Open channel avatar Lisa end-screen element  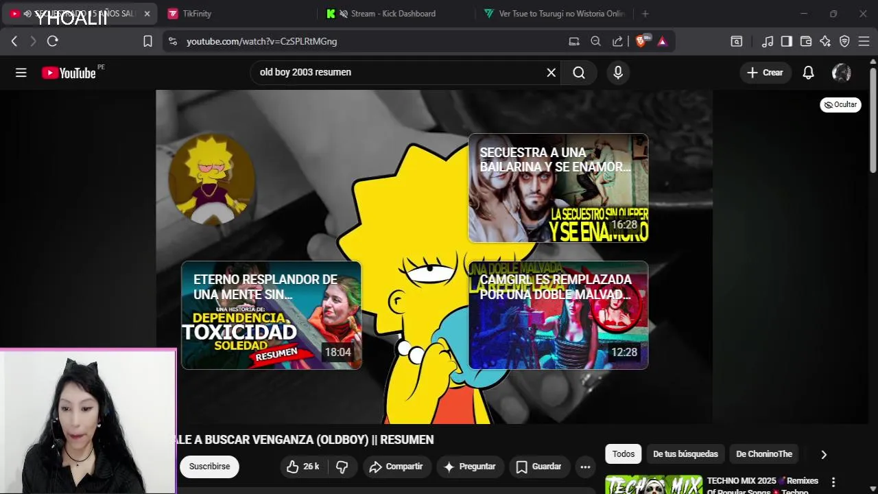point(211,178)
